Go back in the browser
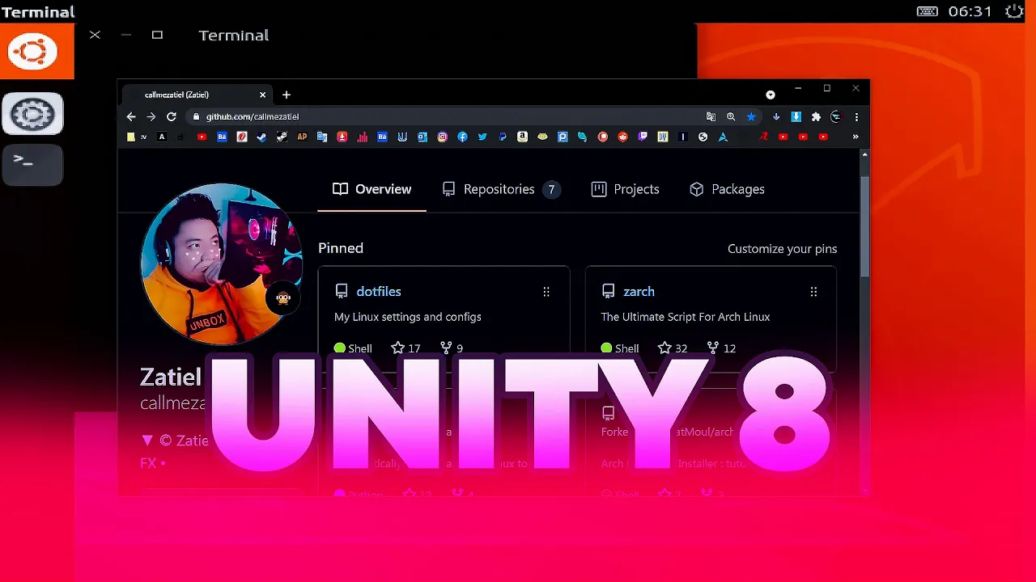The height and width of the screenshot is (582, 1036). click(x=131, y=116)
